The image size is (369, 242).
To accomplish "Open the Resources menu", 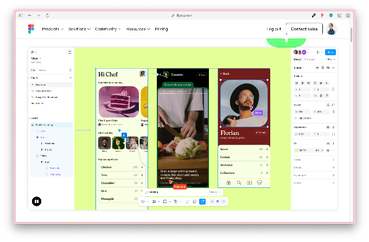I will pyautogui.click(x=138, y=29).
